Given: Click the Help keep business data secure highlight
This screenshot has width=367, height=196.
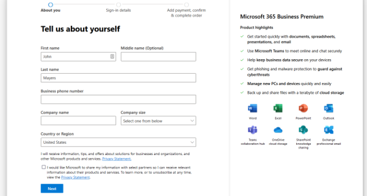Looking at the screenshot, I should click(x=289, y=60).
